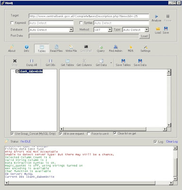
Task: Open the Write File section
Action: (71, 48)
